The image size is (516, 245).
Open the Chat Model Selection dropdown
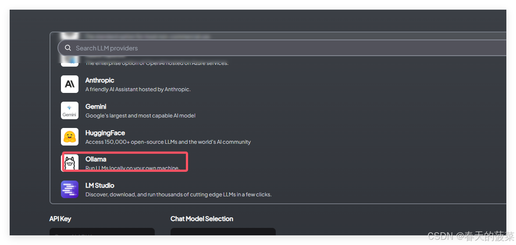point(223,232)
